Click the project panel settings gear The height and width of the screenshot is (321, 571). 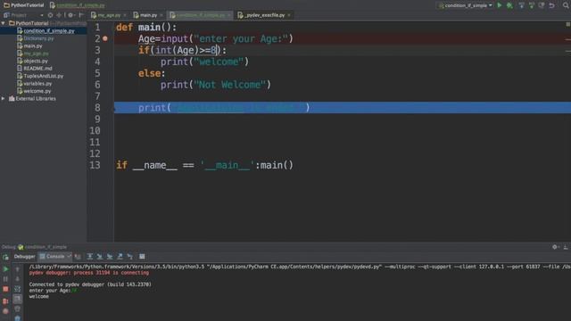(70, 15)
